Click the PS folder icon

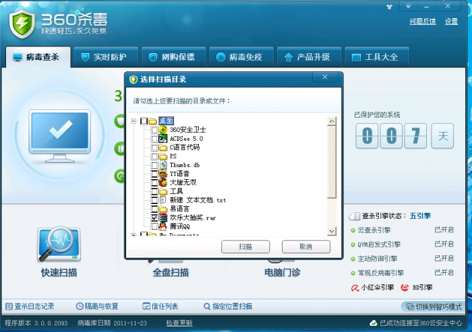163,156
